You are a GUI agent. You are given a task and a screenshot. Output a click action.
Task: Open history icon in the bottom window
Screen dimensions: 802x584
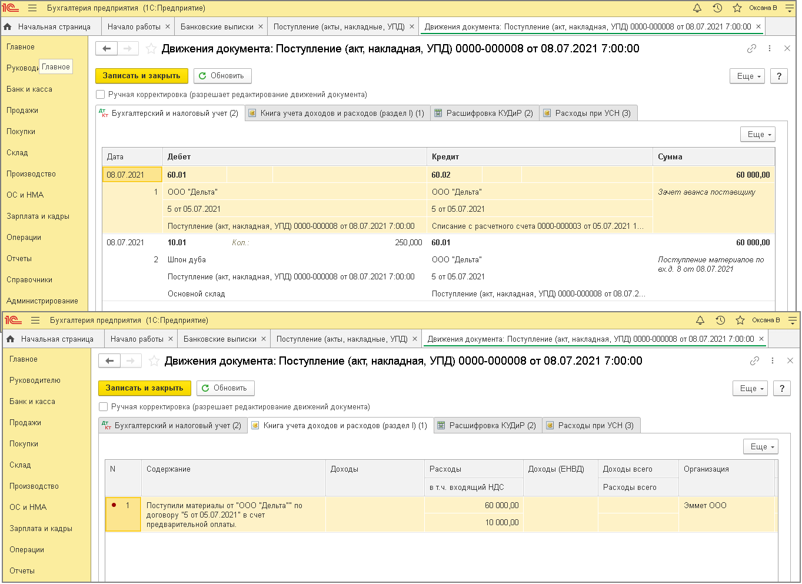(x=720, y=321)
